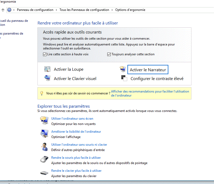Open "Améliorer la lisibilité de l'ordinateur" link
The height and width of the screenshot is (184, 214).
click(76, 132)
